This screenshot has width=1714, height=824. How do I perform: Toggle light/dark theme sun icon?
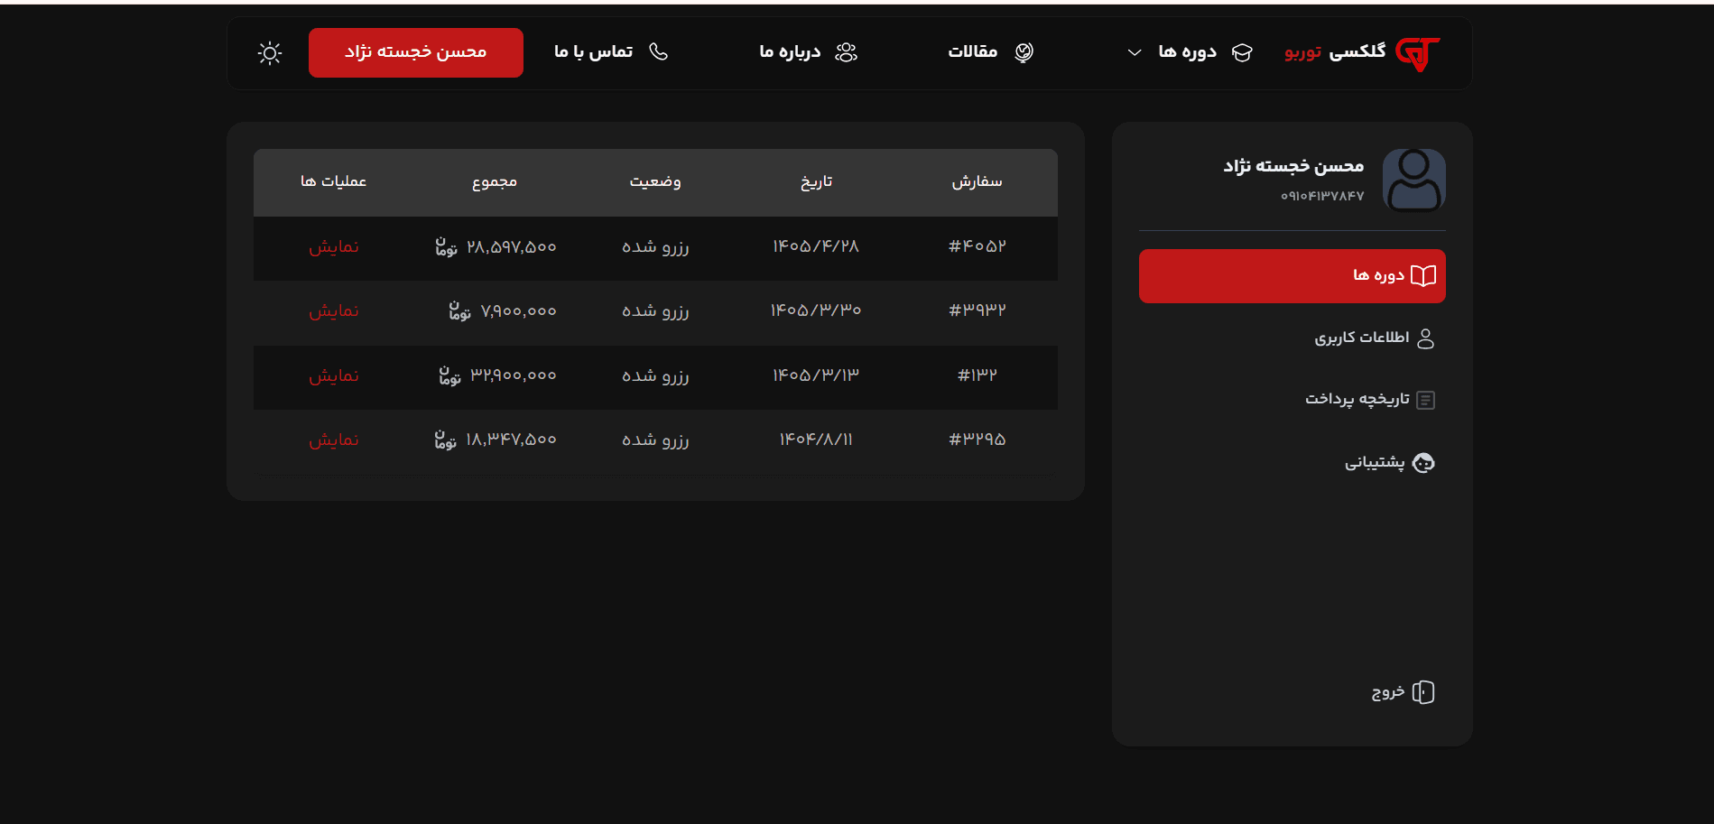(270, 53)
